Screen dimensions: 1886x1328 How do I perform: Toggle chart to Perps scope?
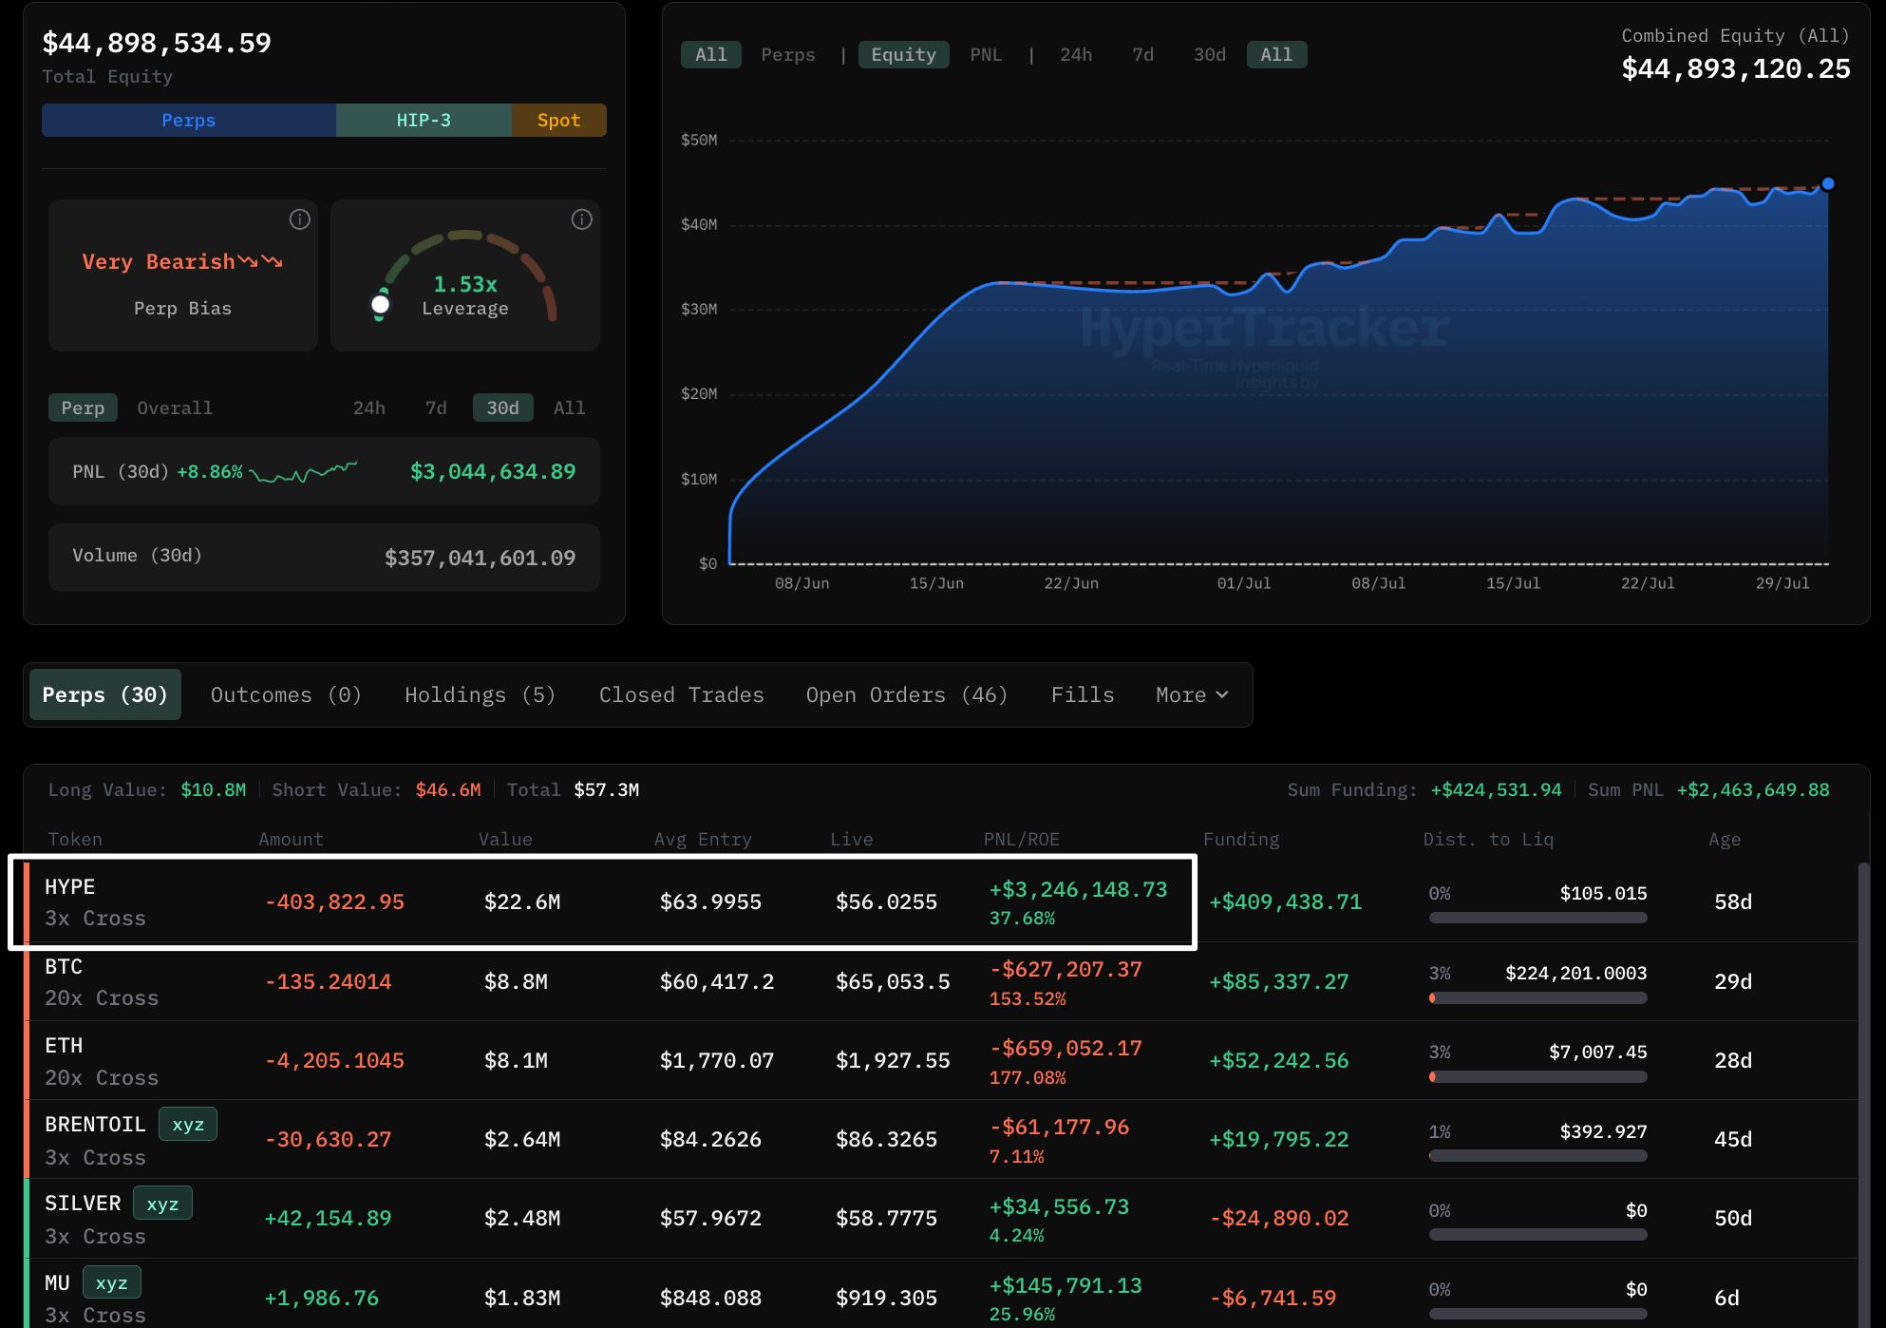click(787, 55)
